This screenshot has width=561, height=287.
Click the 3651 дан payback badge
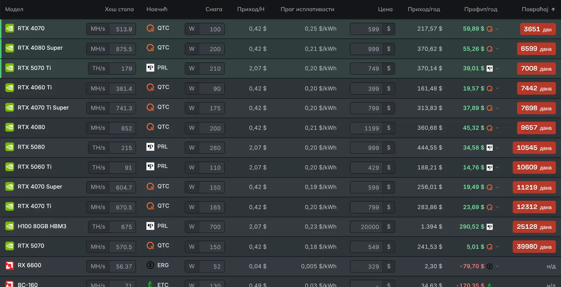pos(538,29)
